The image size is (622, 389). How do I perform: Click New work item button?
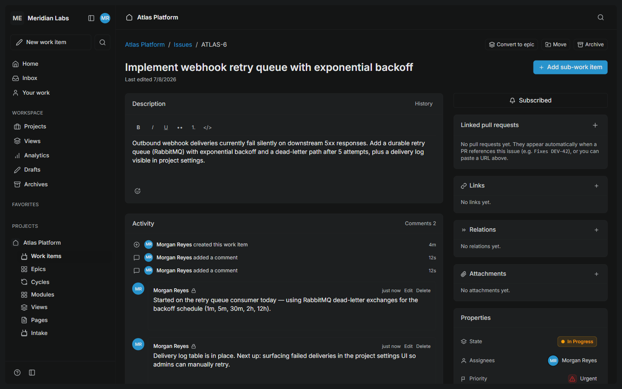tap(51, 42)
